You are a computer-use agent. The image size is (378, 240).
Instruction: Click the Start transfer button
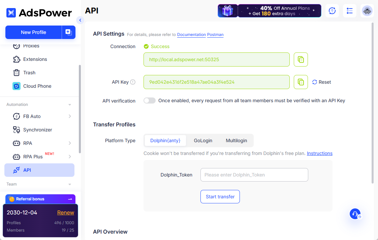(x=220, y=197)
